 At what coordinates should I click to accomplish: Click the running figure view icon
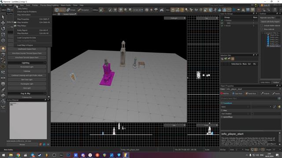click(x=215, y=10)
